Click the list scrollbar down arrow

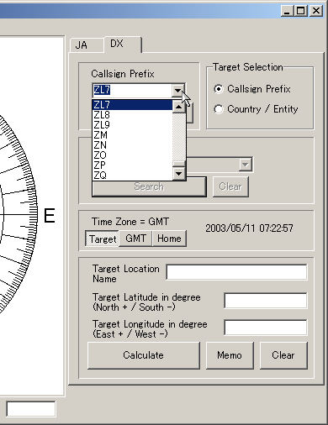point(178,174)
